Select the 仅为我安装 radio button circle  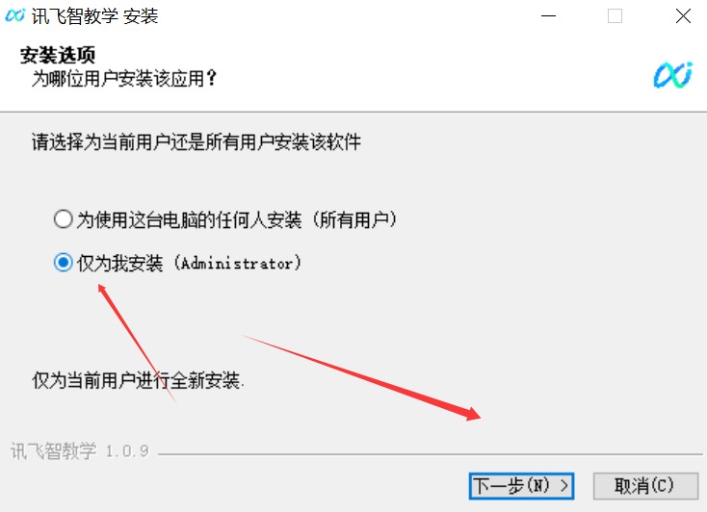point(63,263)
